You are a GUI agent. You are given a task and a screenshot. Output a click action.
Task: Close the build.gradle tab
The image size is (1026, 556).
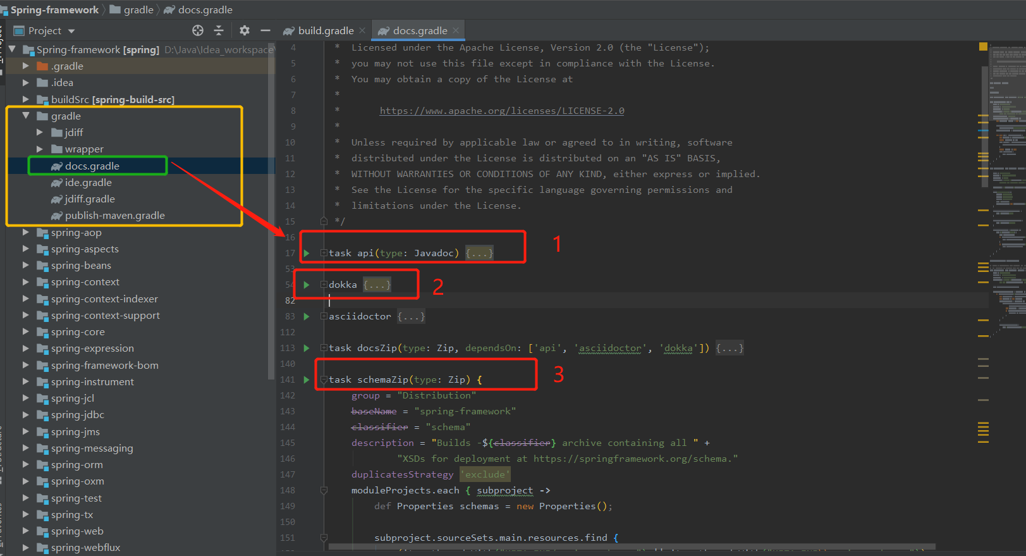(x=362, y=30)
